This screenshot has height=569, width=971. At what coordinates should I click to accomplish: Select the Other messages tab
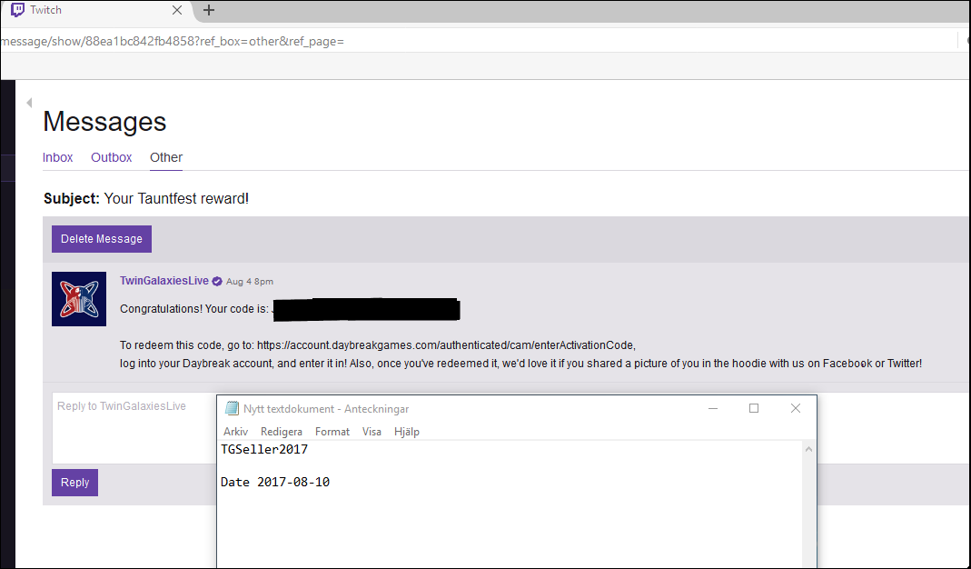click(x=166, y=157)
